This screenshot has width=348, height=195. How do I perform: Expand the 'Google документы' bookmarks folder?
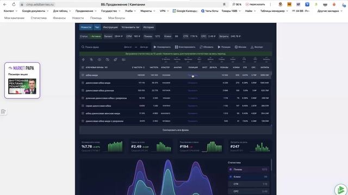35,11
